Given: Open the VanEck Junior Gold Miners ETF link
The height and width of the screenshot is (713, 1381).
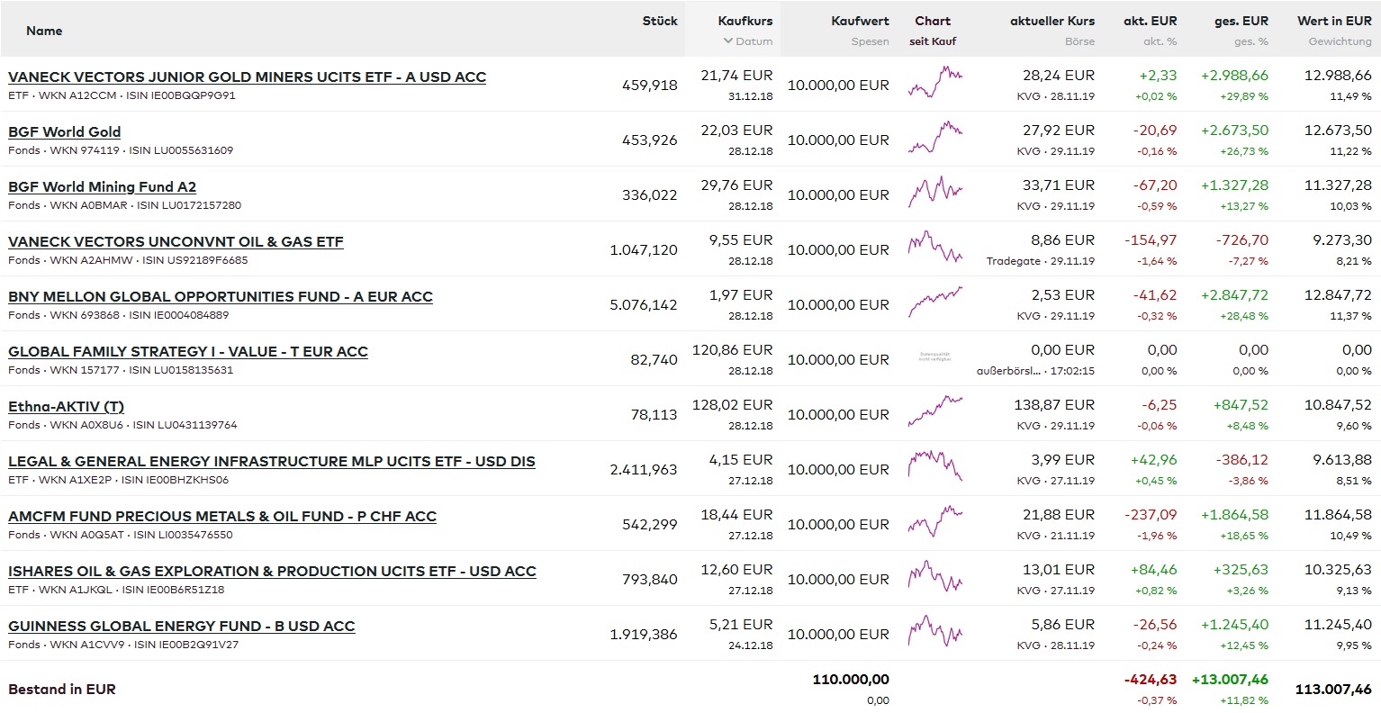Looking at the screenshot, I should [247, 77].
